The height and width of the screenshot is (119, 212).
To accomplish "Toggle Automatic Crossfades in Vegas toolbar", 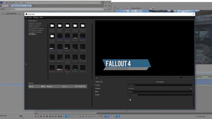I will tap(108, 116).
